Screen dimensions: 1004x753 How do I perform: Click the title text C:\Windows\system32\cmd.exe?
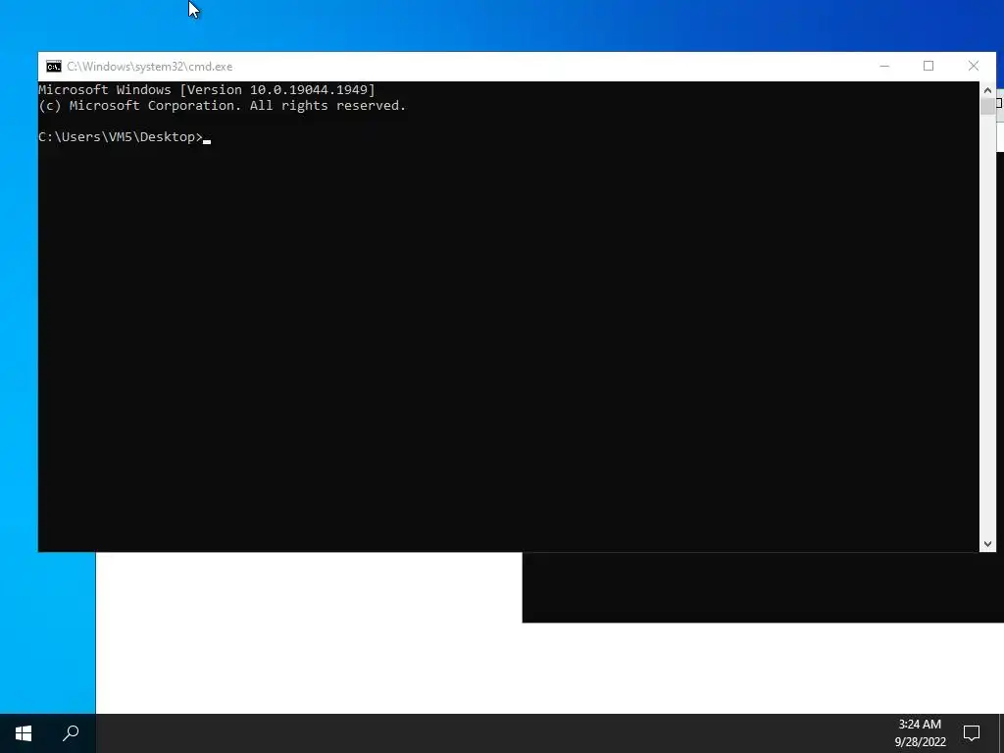click(x=150, y=67)
